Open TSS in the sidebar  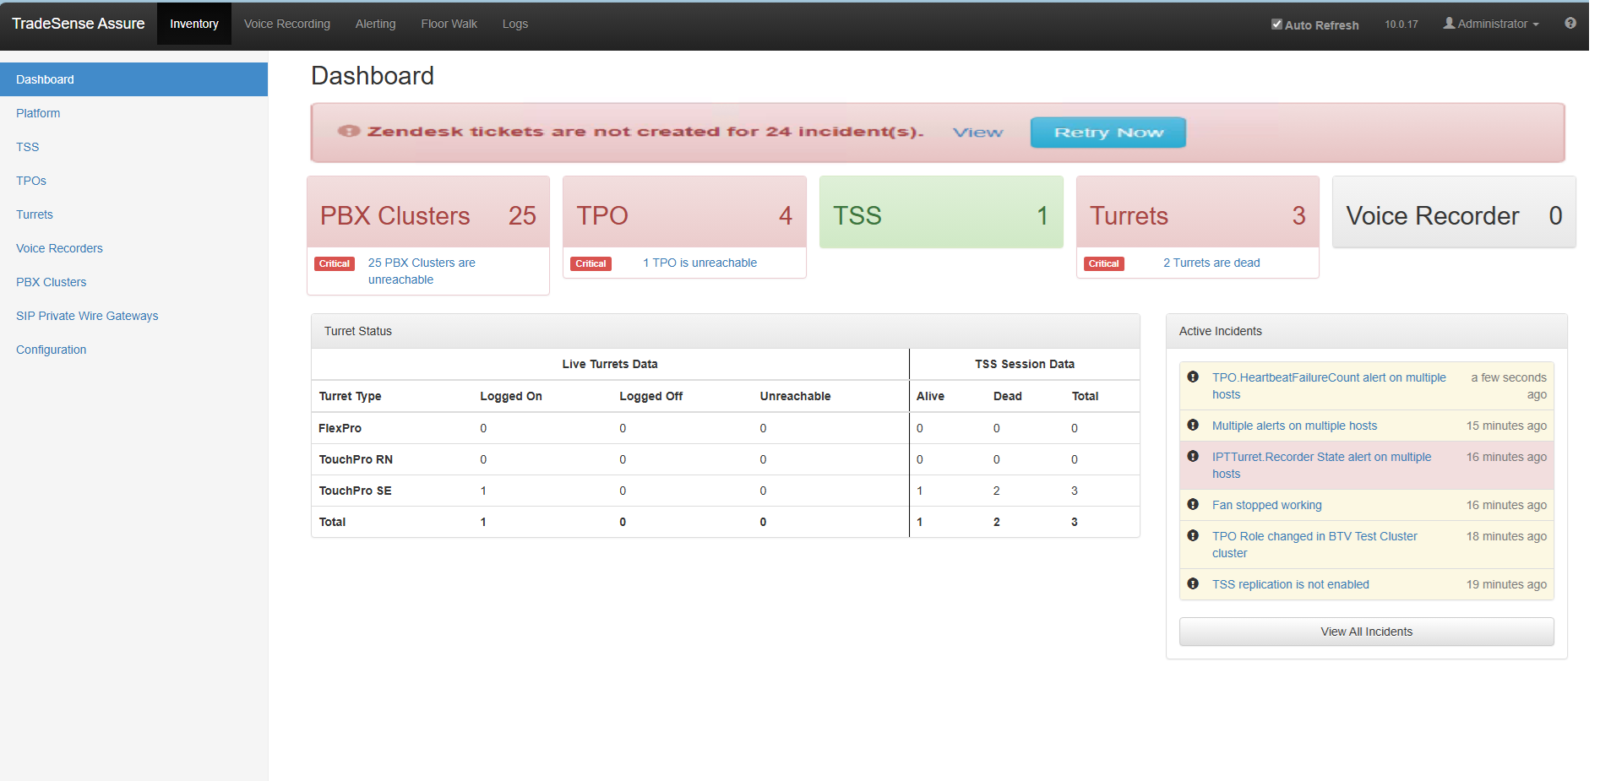pos(28,147)
